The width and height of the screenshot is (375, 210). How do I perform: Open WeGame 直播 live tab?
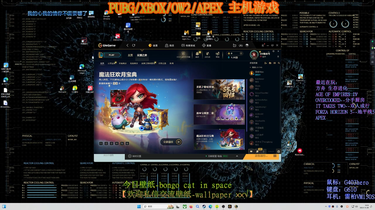click(x=207, y=45)
